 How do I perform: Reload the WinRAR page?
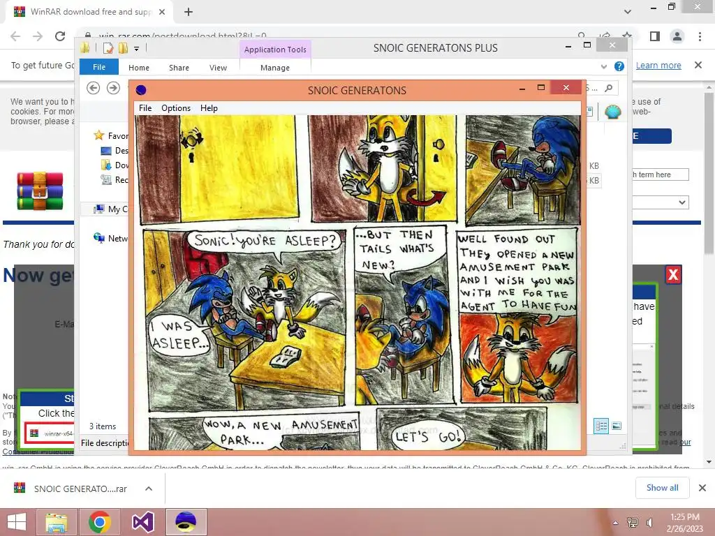tap(60, 36)
